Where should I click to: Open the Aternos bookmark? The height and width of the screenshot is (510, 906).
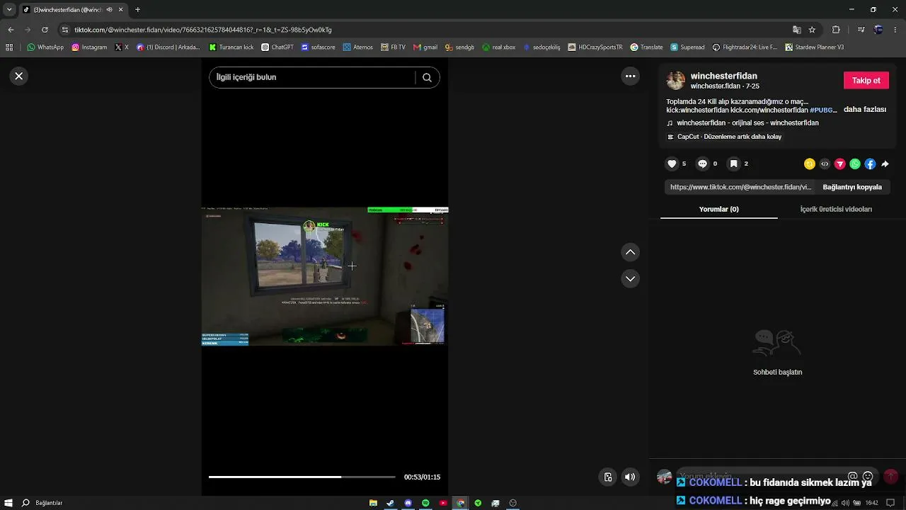coord(357,47)
